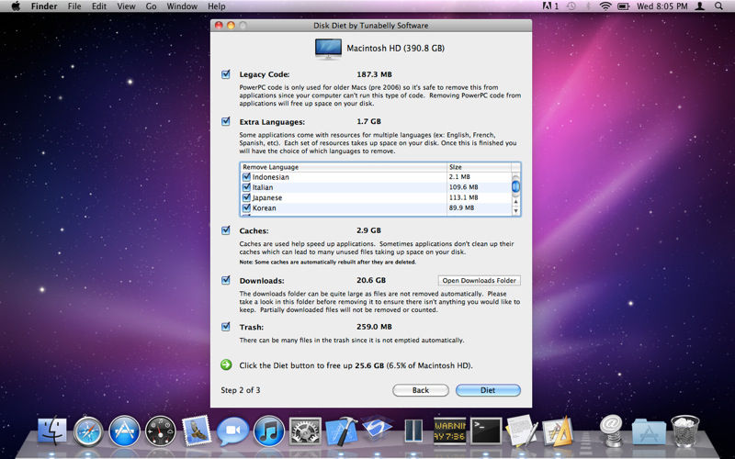Open the ruler and pencil app in Dock
The width and height of the screenshot is (735, 459).
click(x=558, y=431)
